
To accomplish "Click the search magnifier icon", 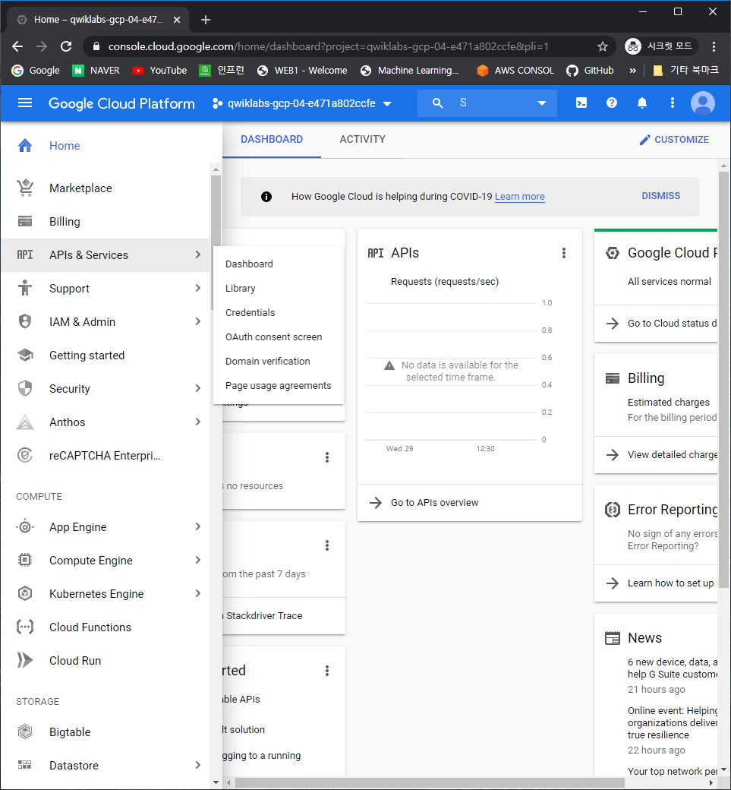I will (x=437, y=103).
